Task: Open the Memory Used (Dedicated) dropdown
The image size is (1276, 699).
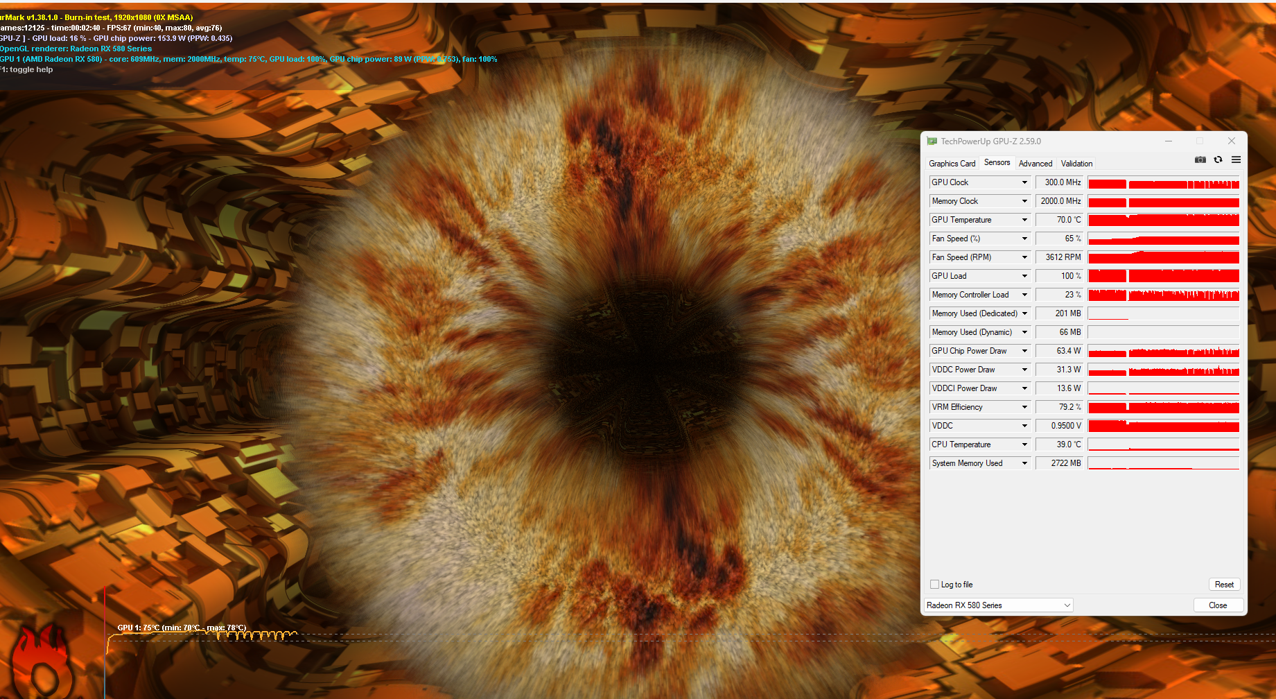Action: (x=1024, y=313)
